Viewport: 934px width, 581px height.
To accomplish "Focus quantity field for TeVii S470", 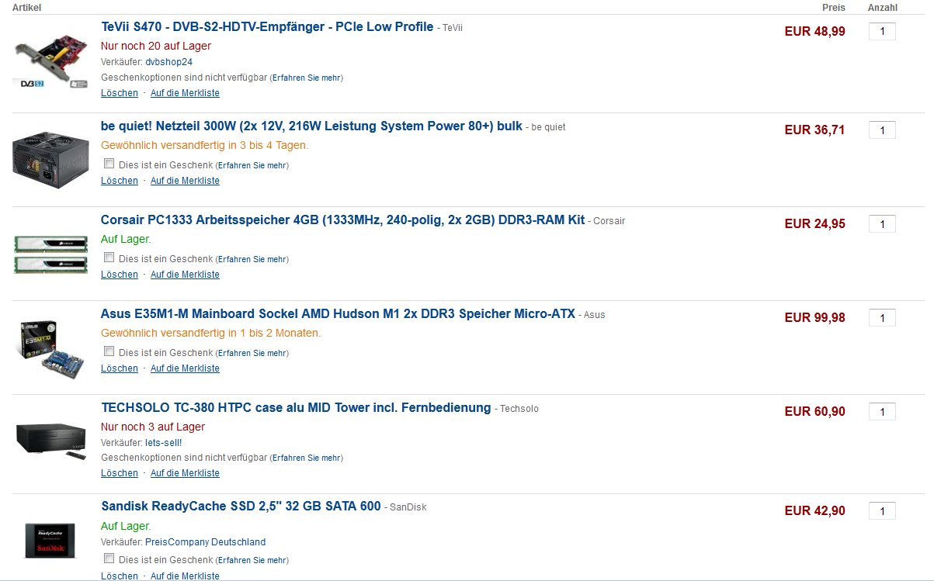I will (882, 32).
